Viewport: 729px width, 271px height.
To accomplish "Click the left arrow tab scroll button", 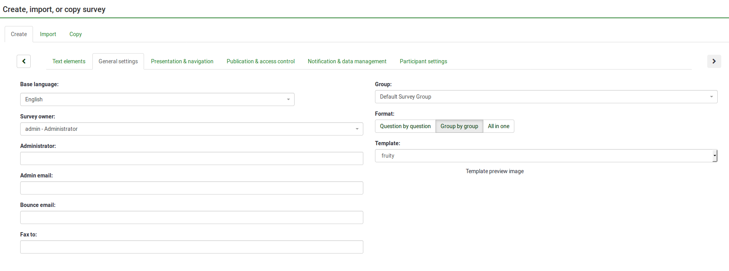I will (x=24, y=61).
